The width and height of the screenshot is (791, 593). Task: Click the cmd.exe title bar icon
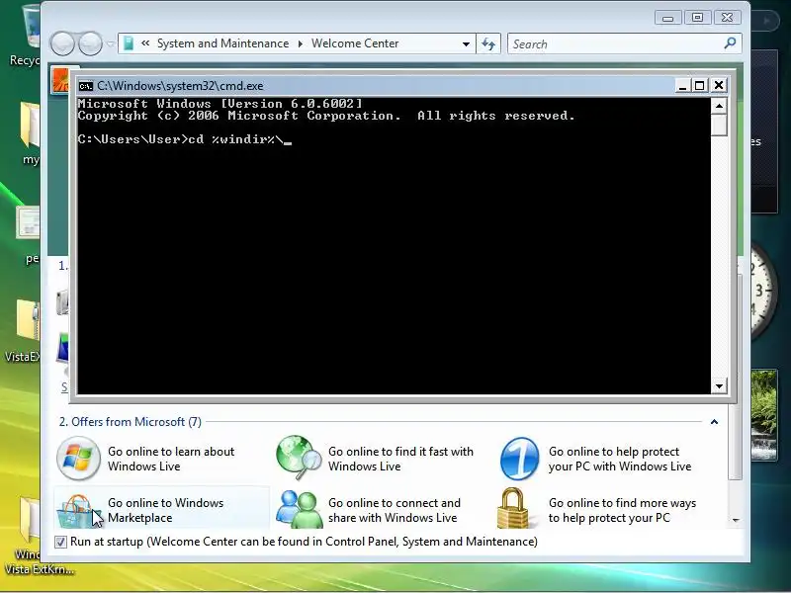(x=86, y=86)
